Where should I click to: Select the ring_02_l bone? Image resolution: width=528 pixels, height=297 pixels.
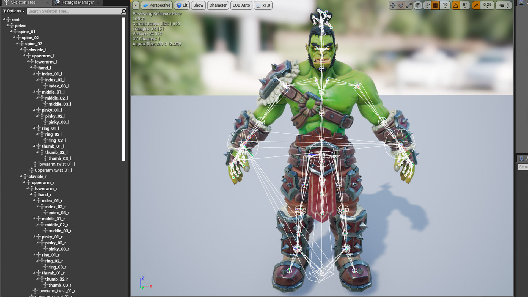[x=54, y=134]
